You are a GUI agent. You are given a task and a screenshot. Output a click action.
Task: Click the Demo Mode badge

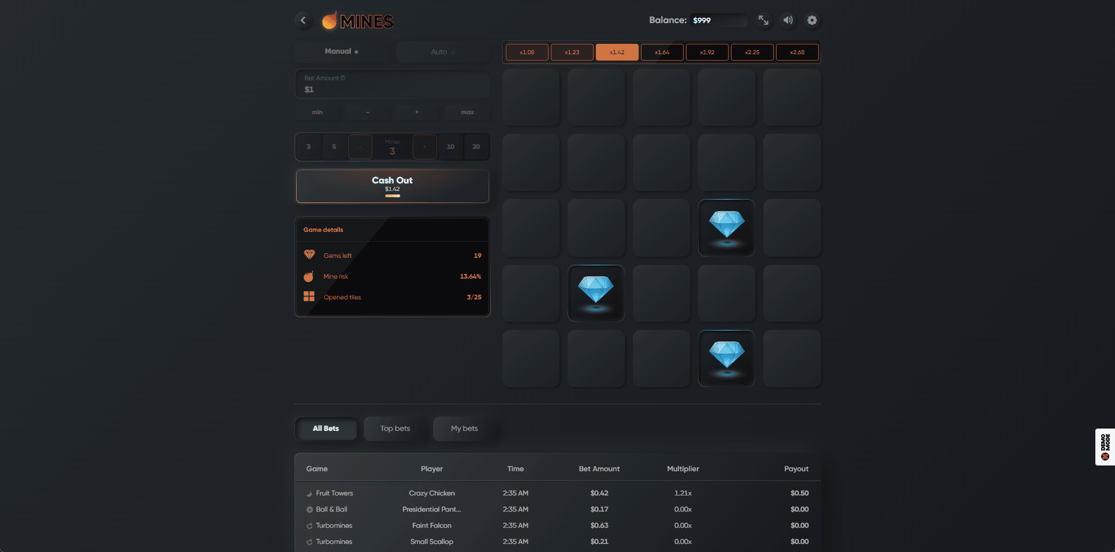1105,447
